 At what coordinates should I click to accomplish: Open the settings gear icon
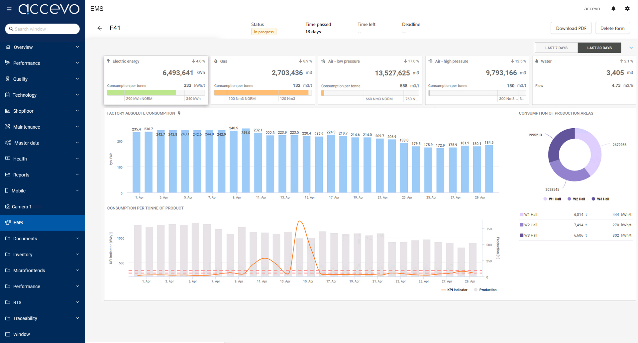(627, 9)
